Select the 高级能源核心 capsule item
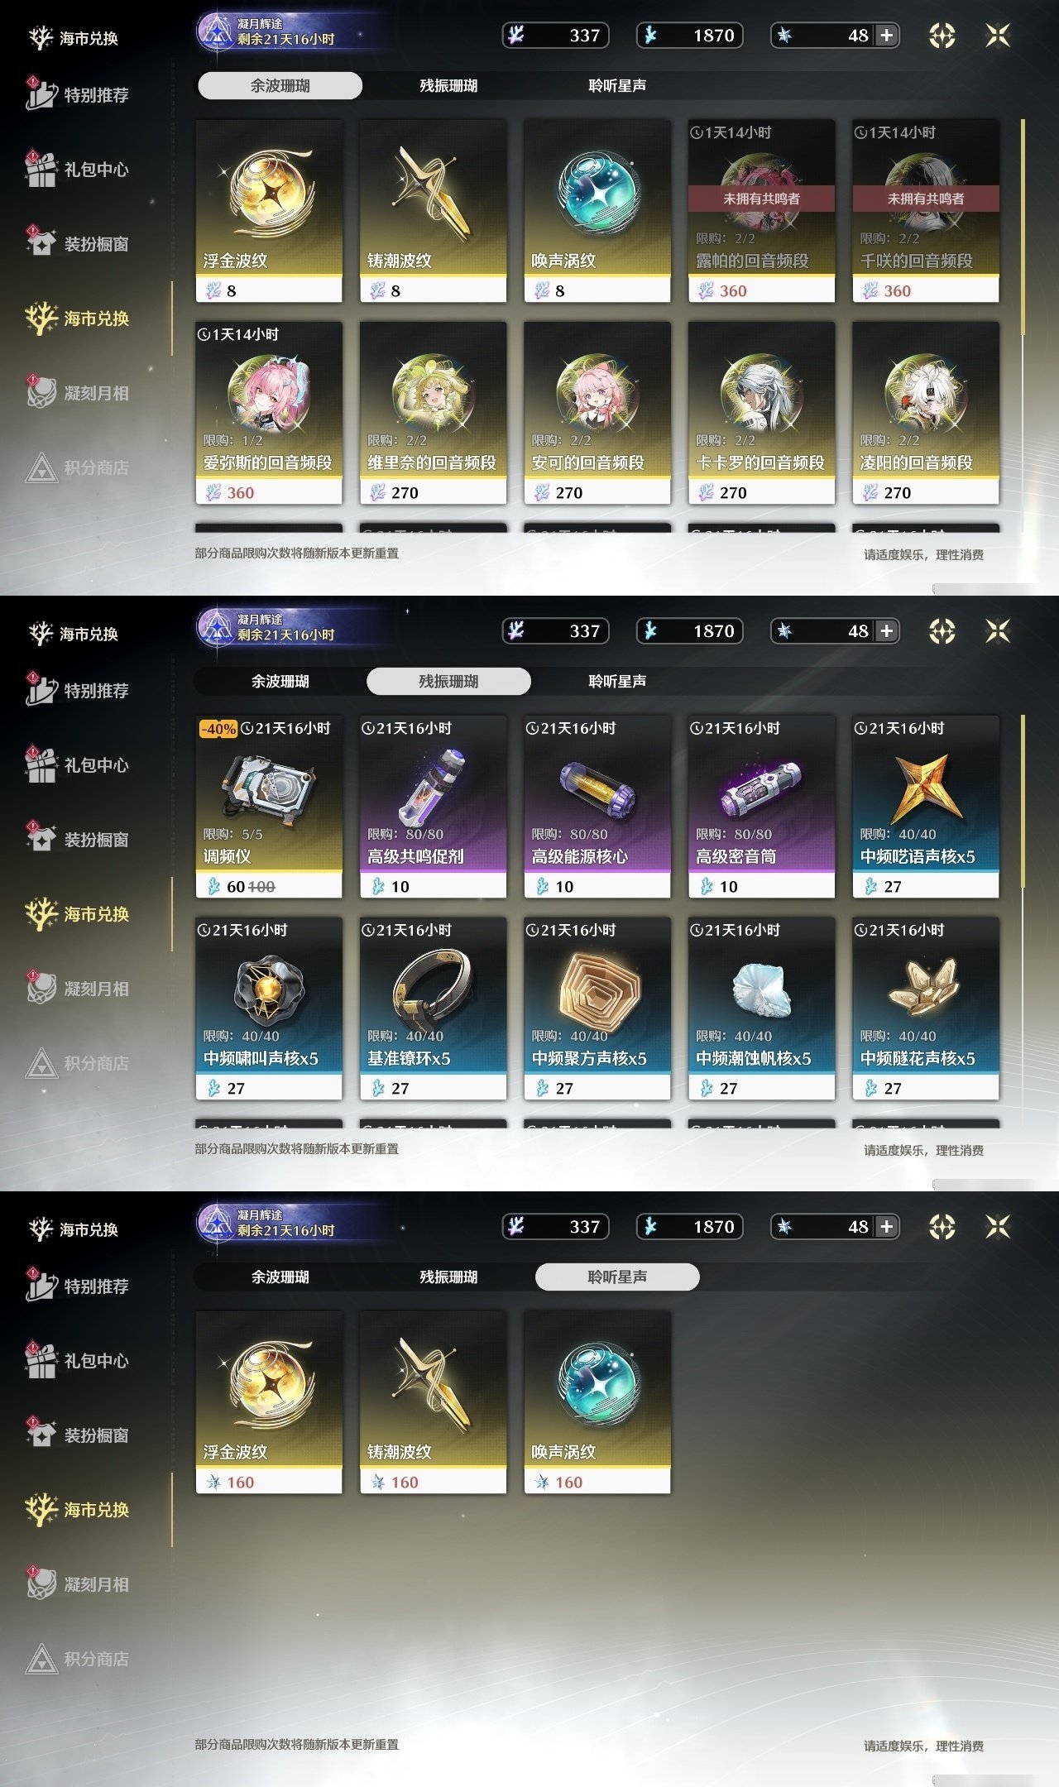Image resolution: width=1059 pixels, height=1787 pixels. pyautogui.click(x=597, y=807)
